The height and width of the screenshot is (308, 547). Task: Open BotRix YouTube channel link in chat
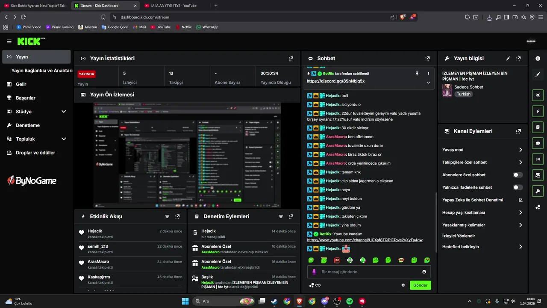365,240
